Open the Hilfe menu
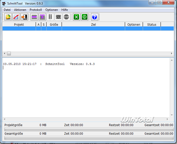This screenshot has height=144, width=177. pyautogui.click(x=64, y=10)
